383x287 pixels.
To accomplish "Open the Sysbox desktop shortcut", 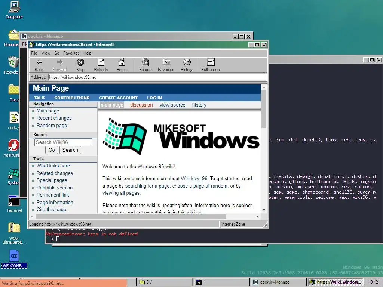I will pyautogui.click(x=13, y=176).
